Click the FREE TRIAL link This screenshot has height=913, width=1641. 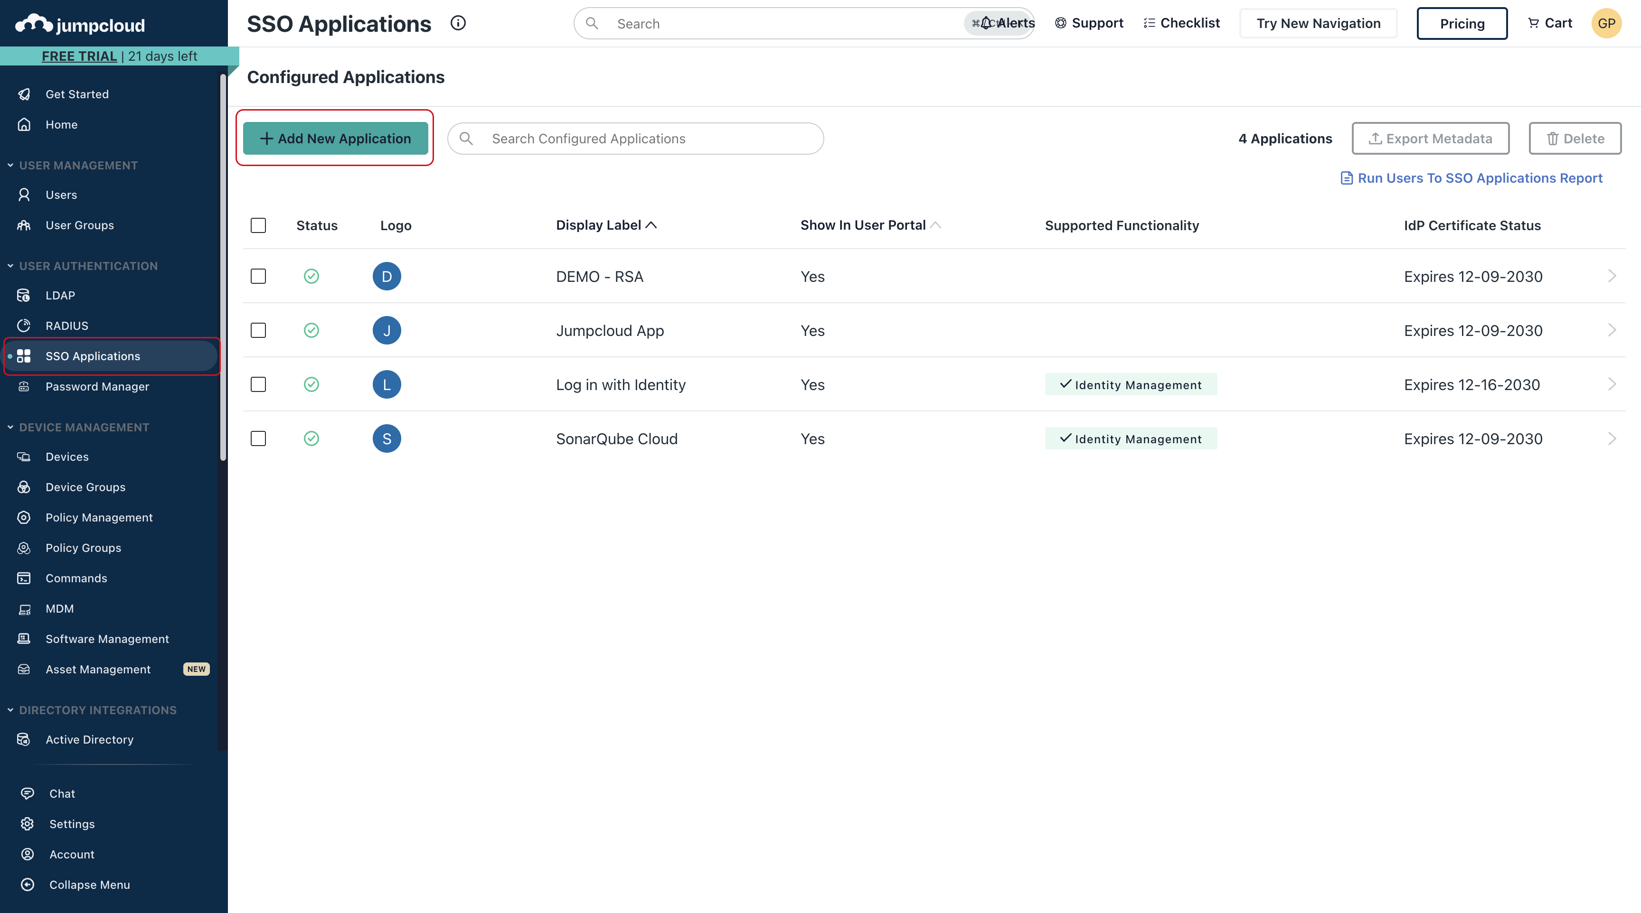point(79,56)
